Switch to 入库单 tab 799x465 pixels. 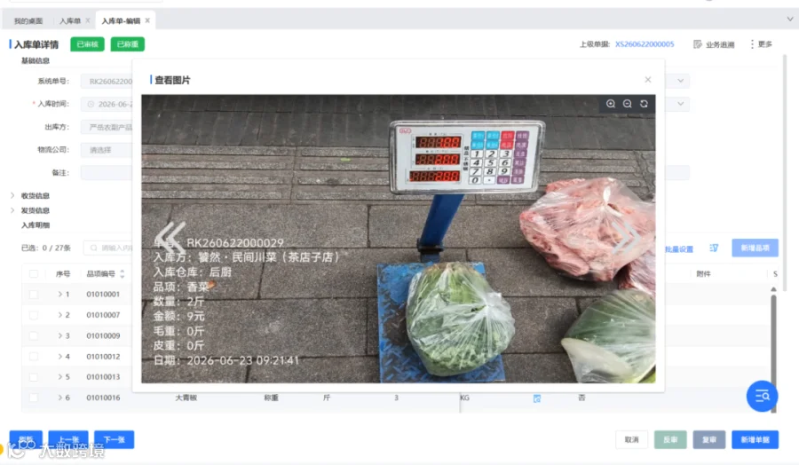[70, 21]
